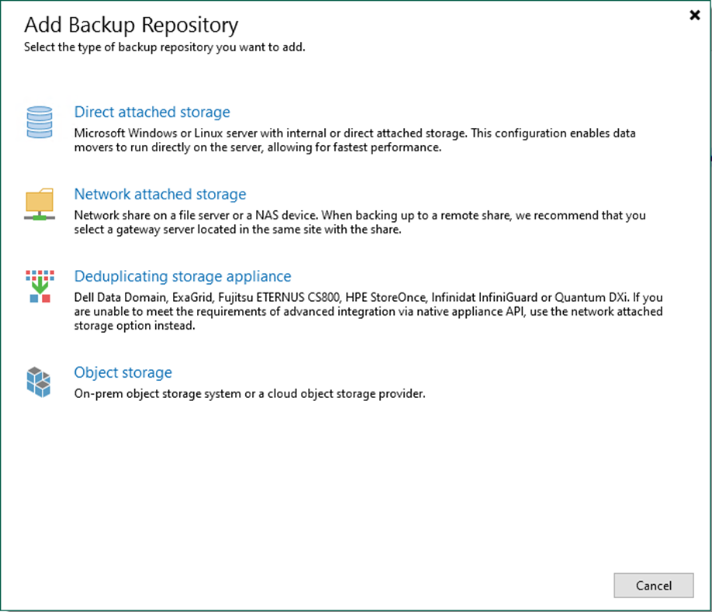
Task: Close the Add Backup Repository dialog
Action: tap(694, 15)
